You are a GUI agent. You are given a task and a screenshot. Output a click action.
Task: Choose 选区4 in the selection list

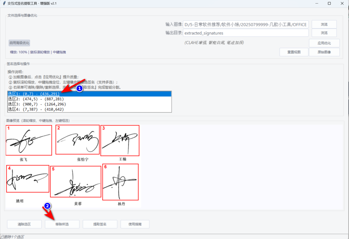point(34,109)
